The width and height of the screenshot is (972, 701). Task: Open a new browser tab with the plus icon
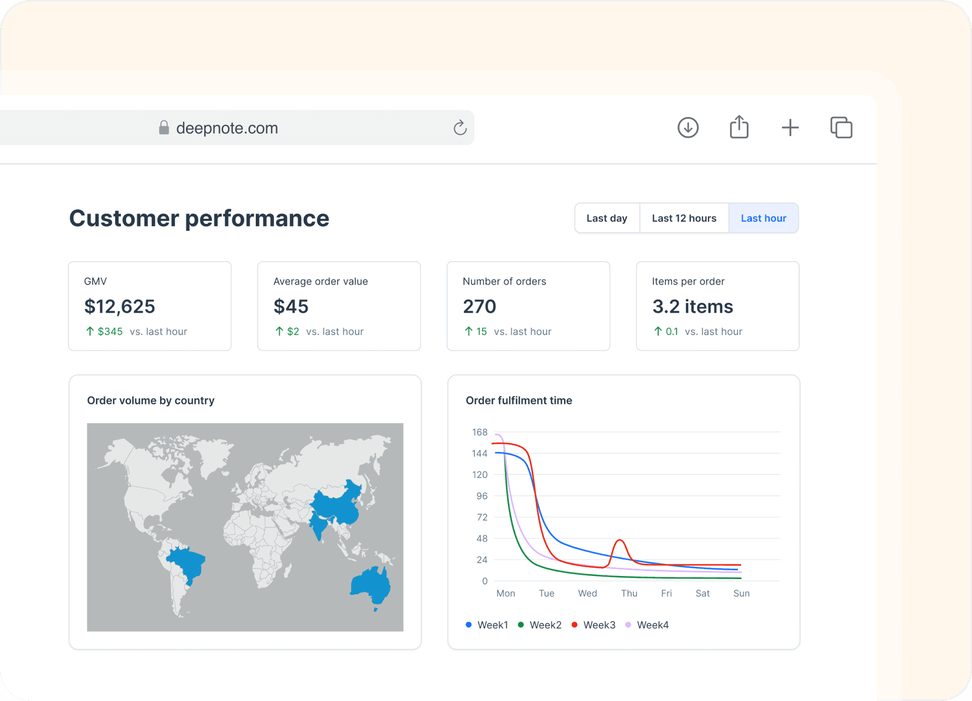click(x=790, y=128)
